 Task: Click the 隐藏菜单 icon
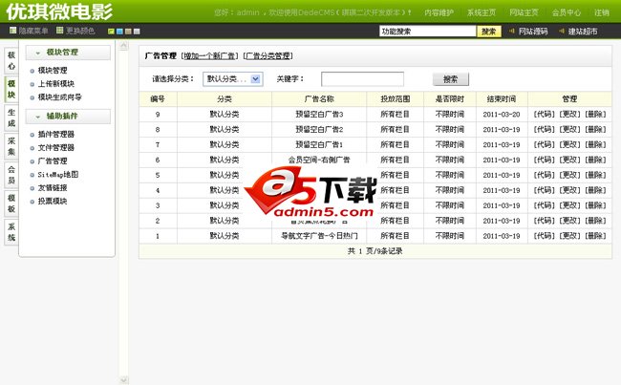(12, 31)
